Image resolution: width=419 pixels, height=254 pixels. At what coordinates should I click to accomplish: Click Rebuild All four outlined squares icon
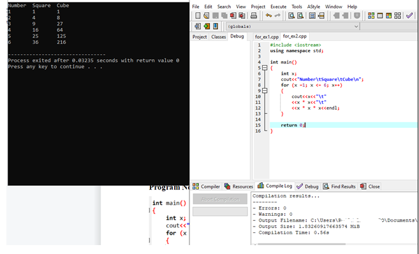pyautogui.click(x=397, y=15)
